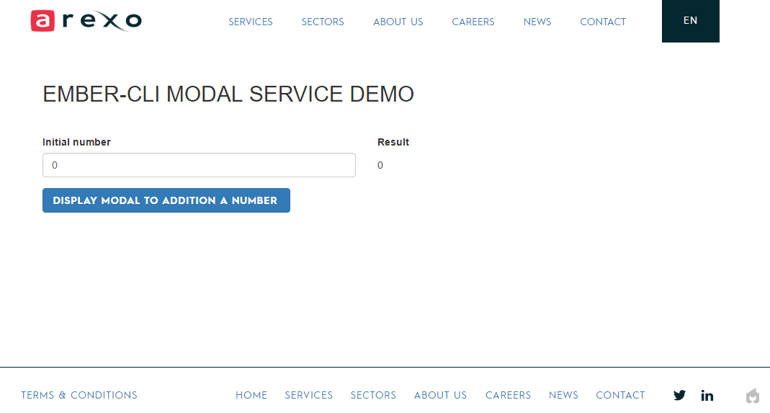Open the LinkedIn icon in footer
Viewport: 770px width, 413px height.
[707, 395]
